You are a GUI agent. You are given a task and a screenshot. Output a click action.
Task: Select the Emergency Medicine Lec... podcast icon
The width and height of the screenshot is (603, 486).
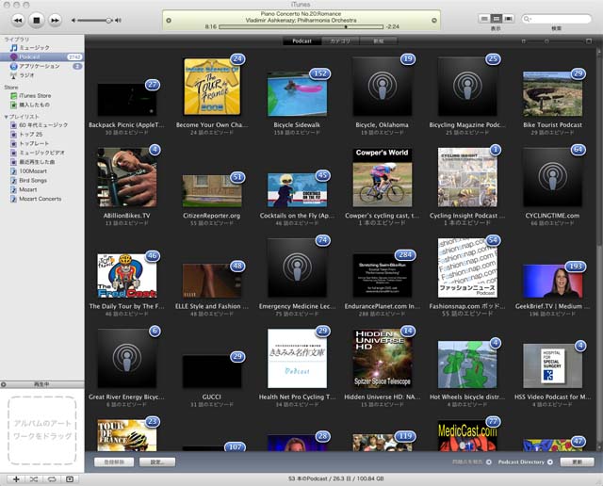(298, 267)
